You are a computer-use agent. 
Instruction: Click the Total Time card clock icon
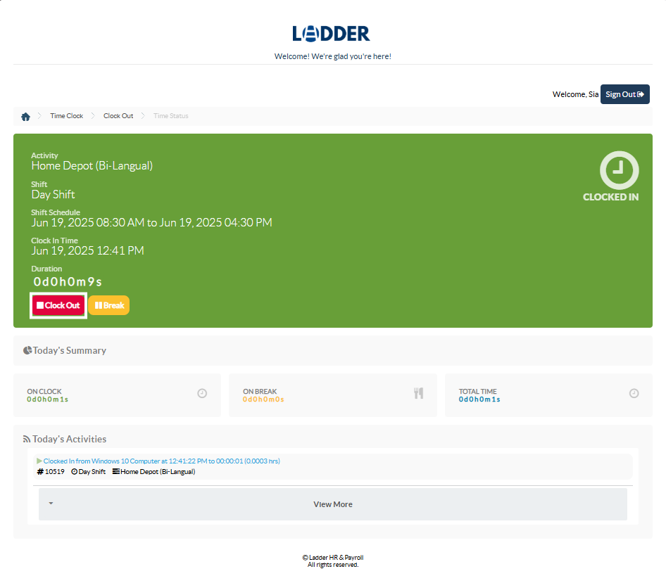(x=634, y=393)
